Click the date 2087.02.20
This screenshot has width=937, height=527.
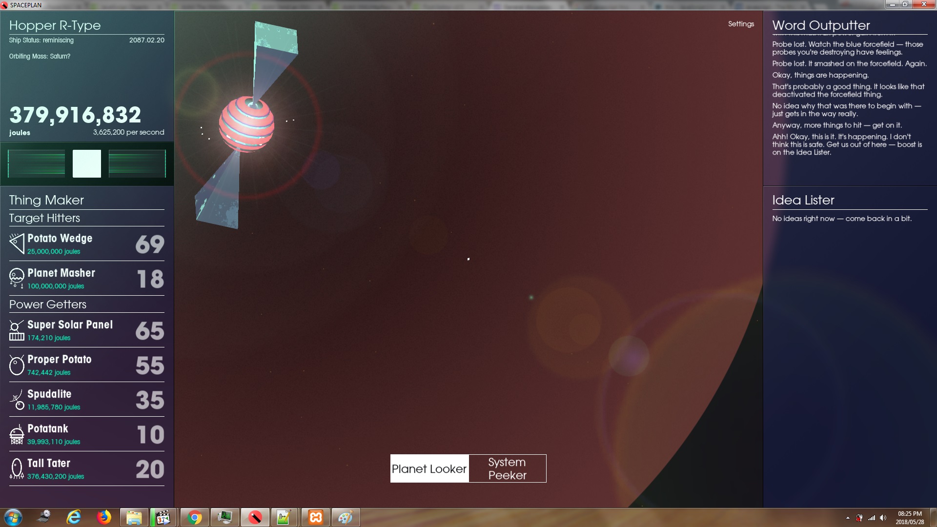click(x=147, y=41)
